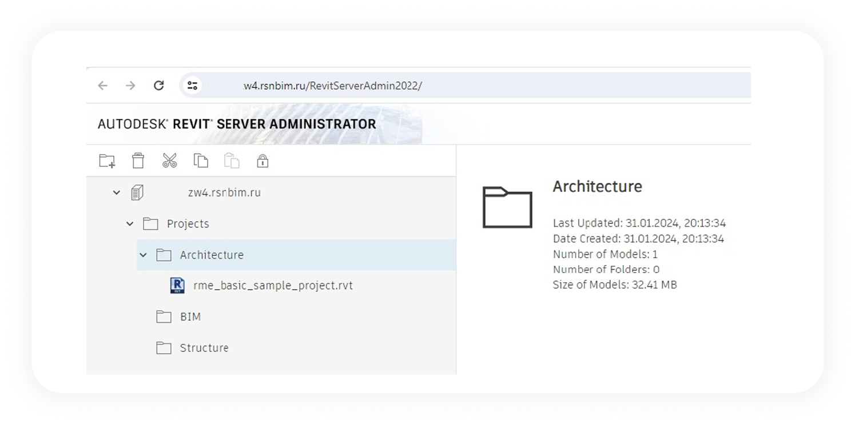Click the Lock padlock icon
Image resolution: width=855 pixels, height=425 pixels.
point(263,161)
